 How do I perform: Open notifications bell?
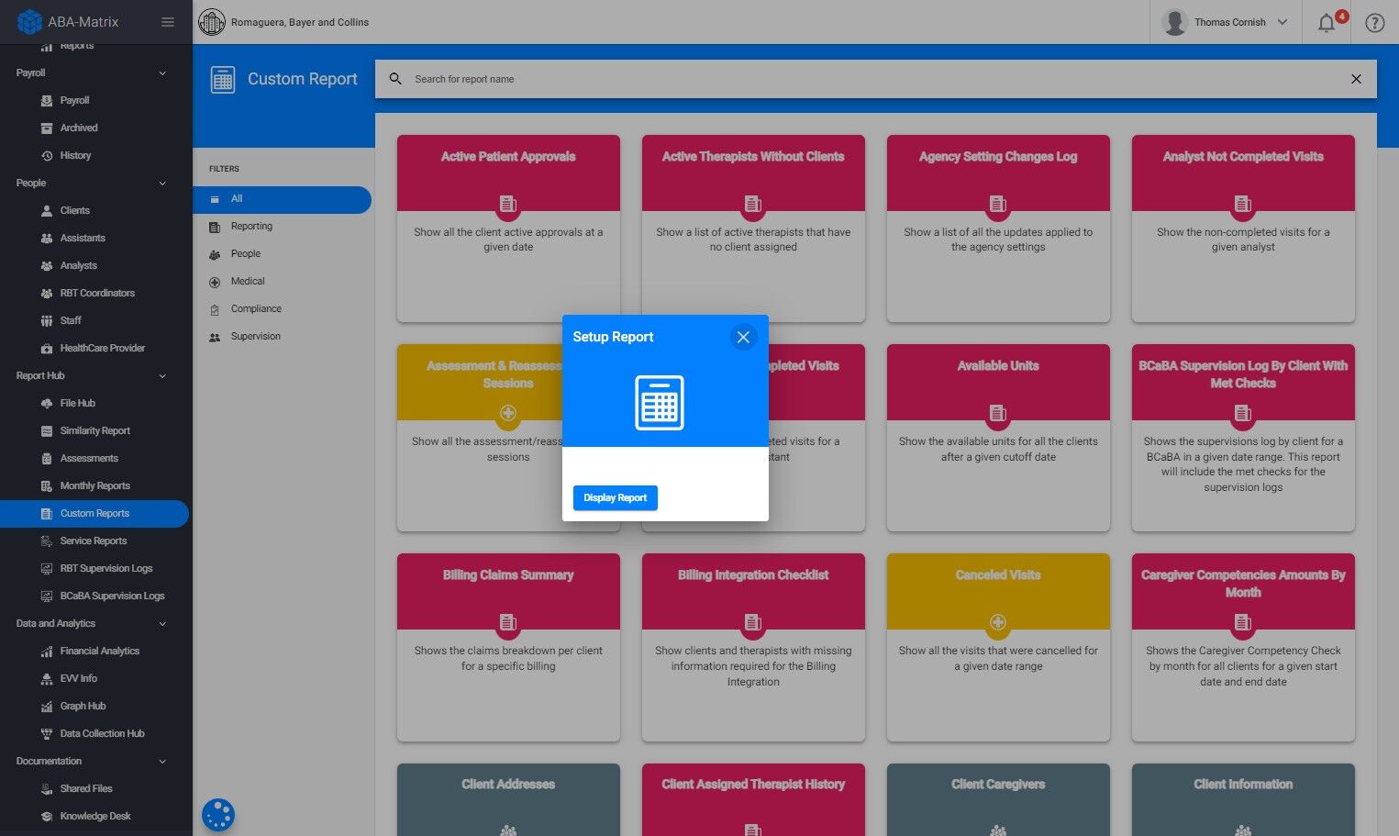1327,23
